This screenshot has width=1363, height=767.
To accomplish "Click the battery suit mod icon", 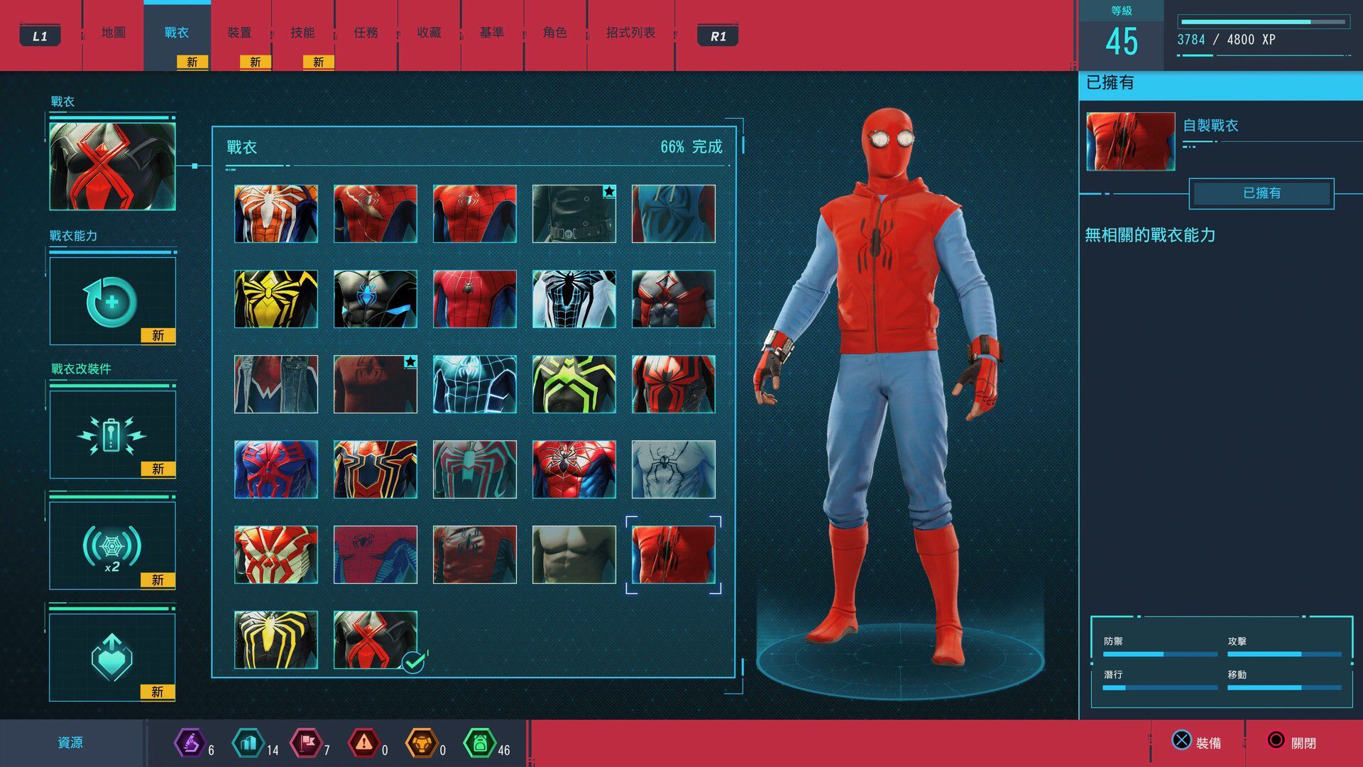I will tap(111, 435).
